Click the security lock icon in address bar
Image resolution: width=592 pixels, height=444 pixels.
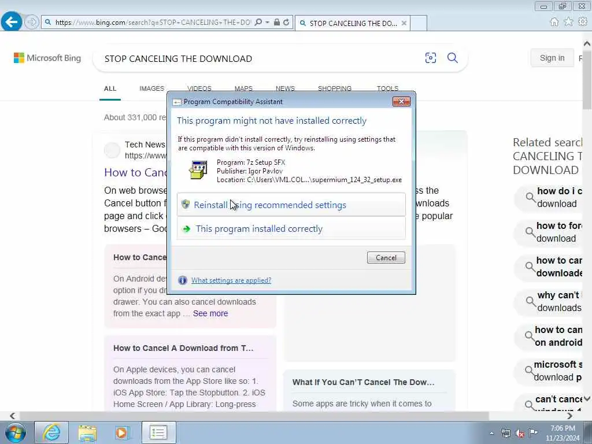(x=277, y=23)
